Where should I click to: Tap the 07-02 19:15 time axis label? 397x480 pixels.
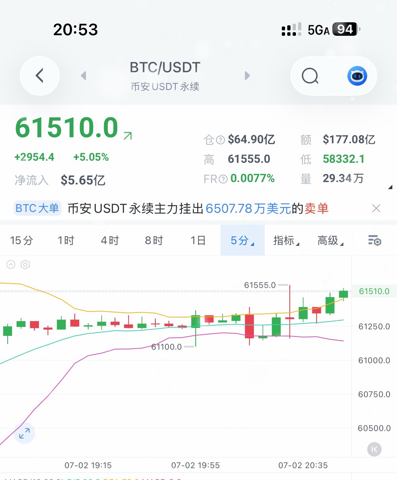point(88,466)
